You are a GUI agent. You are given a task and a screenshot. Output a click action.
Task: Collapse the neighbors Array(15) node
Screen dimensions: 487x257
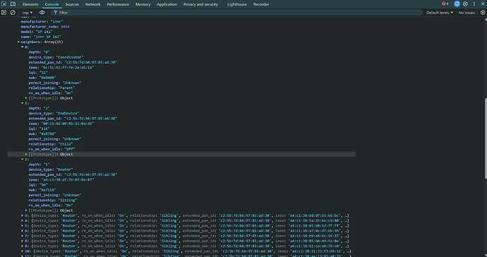click(18, 42)
